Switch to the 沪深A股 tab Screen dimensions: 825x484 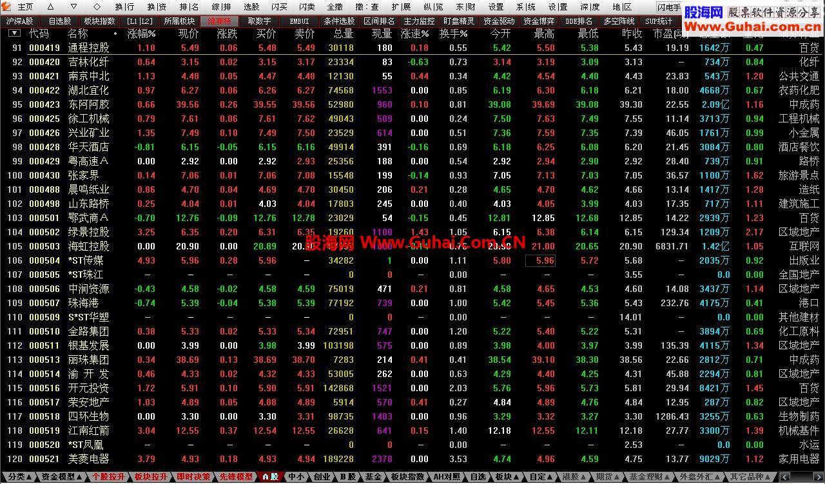coord(19,21)
